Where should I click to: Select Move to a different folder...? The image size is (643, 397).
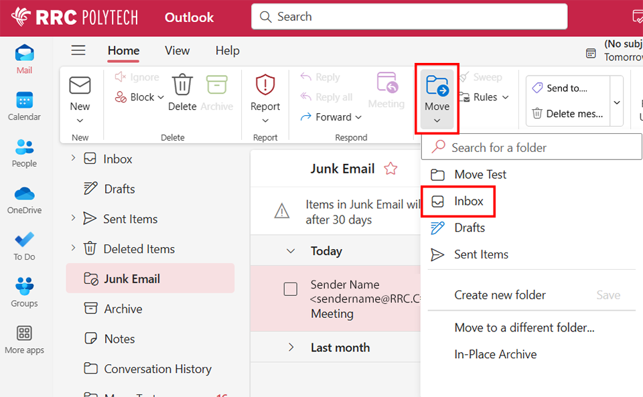(524, 328)
